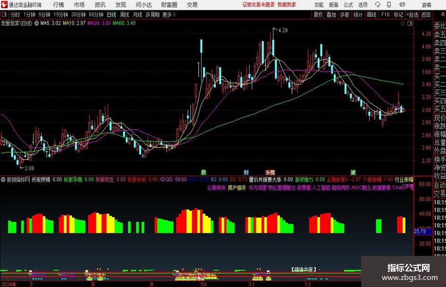Click the 2.08 low price label
This screenshot has height=287, width=446.
(30, 168)
